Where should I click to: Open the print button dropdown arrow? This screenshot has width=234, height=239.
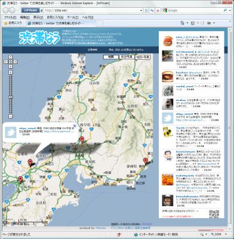coord(214,23)
